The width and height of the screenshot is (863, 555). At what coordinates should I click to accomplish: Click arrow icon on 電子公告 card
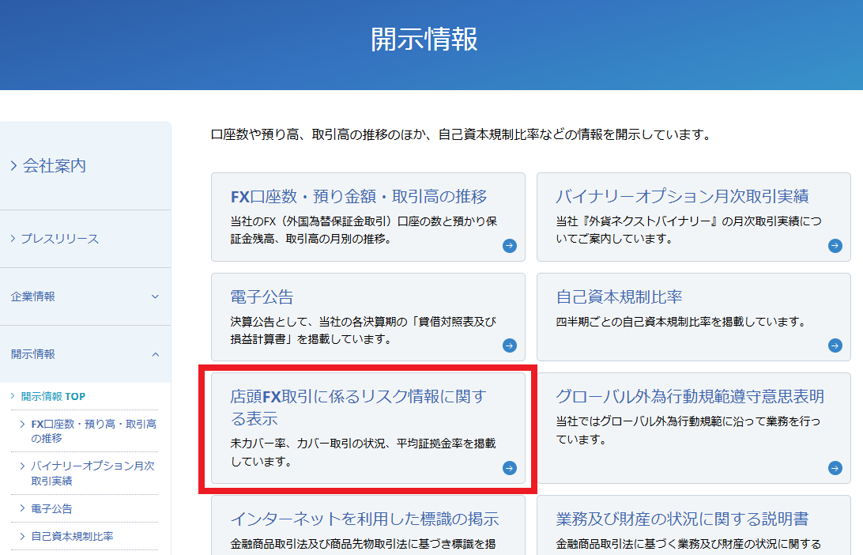pos(510,345)
